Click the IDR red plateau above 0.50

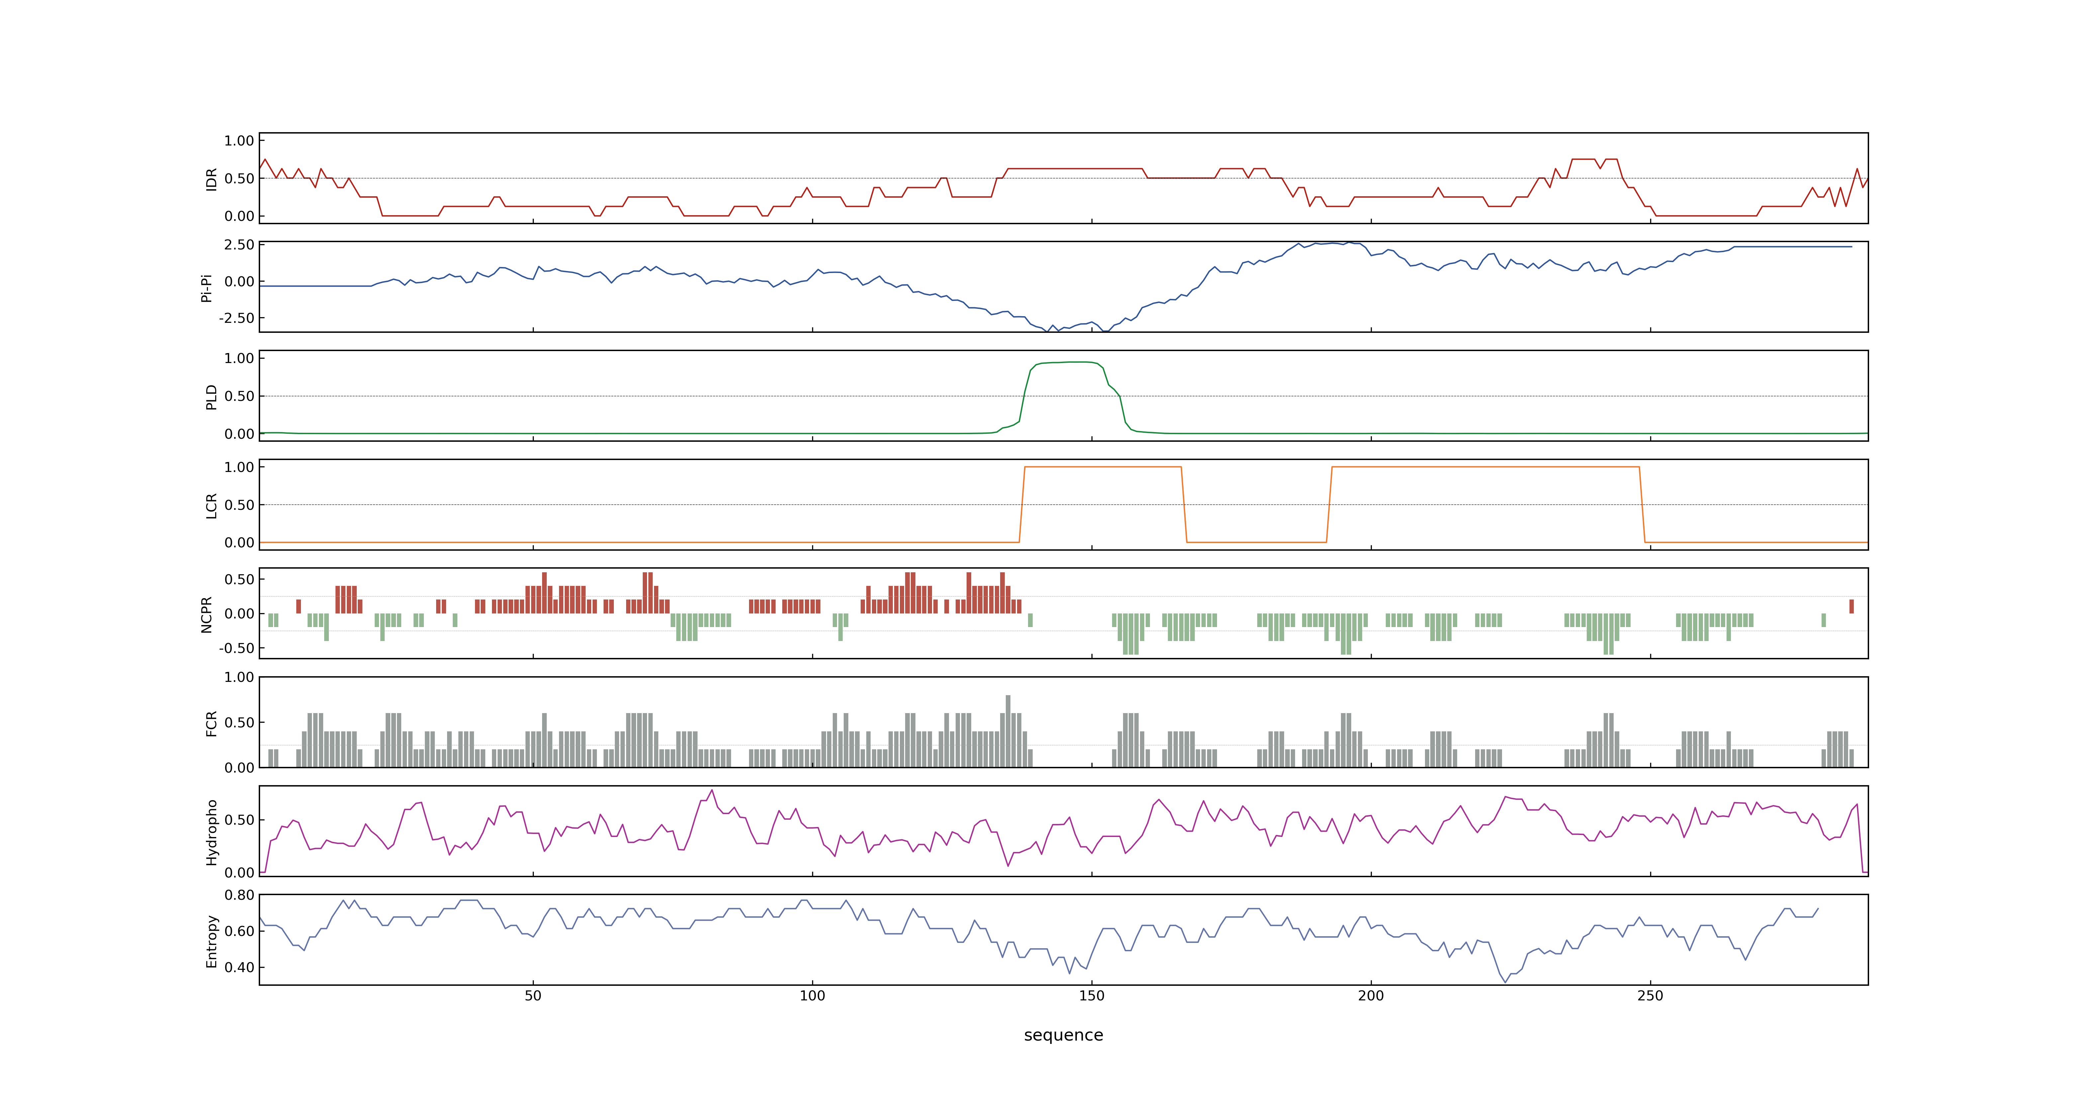click(1075, 168)
